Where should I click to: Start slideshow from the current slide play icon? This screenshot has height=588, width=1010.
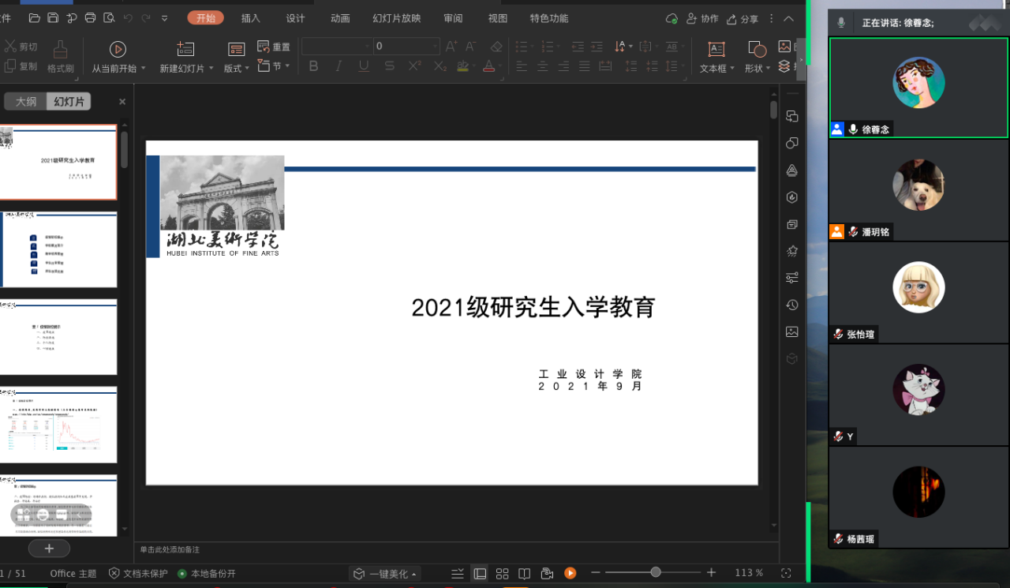(118, 49)
